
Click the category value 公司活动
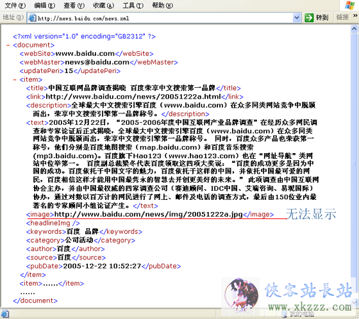click(79, 240)
